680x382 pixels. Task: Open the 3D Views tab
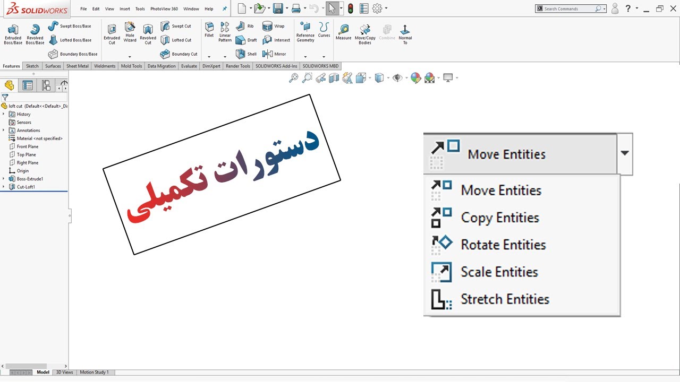click(64, 372)
